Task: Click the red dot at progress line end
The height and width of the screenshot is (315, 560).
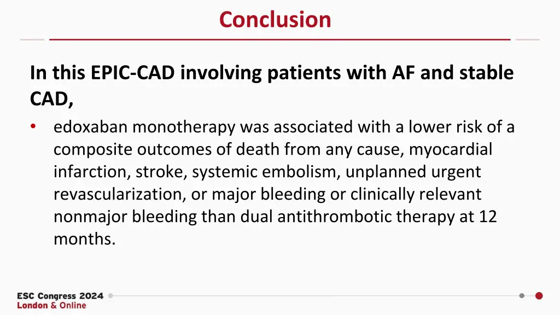Action: (539, 296)
